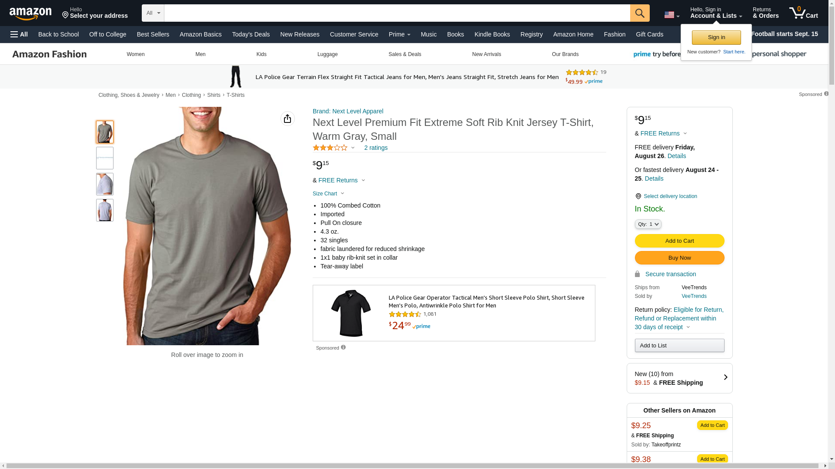Image resolution: width=835 pixels, height=469 pixels.
Task: Expand New (10) offers chevron
Action: point(725,377)
